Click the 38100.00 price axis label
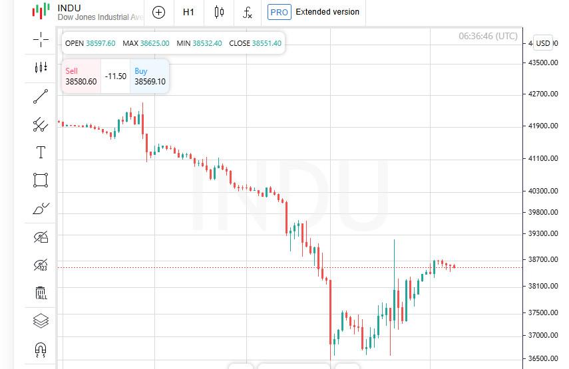This screenshot has height=369, width=569. [x=543, y=286]
